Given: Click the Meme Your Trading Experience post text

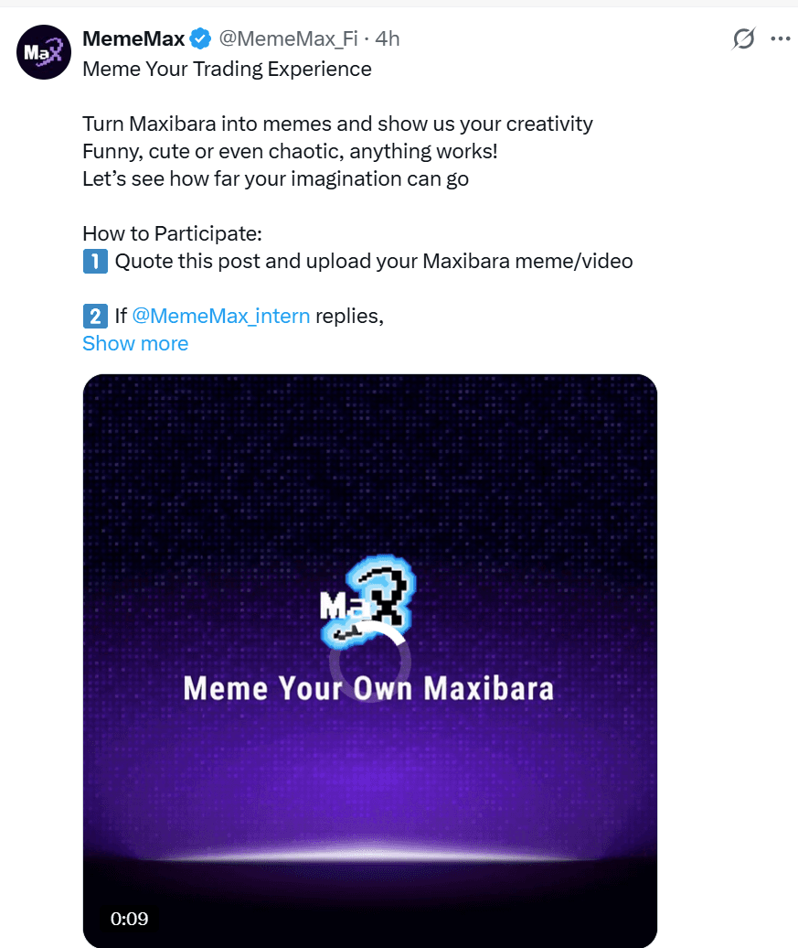Looking at the screenshot, I should coord(227,69).
